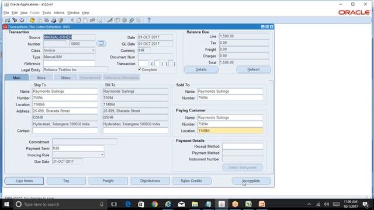Click the Payment Term field N30
Viewport: 374px width, 210px height.
click(78, 148)
